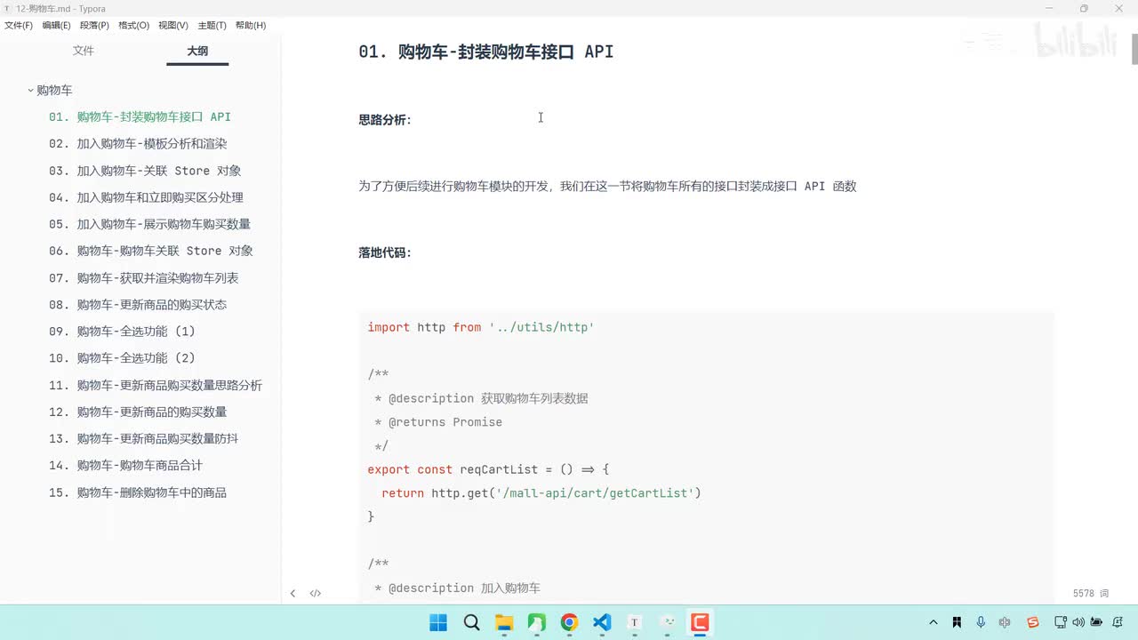Viewport: 1138px width, 640px height.
Task: Open the 视图(V) menu
Action: 173,26
